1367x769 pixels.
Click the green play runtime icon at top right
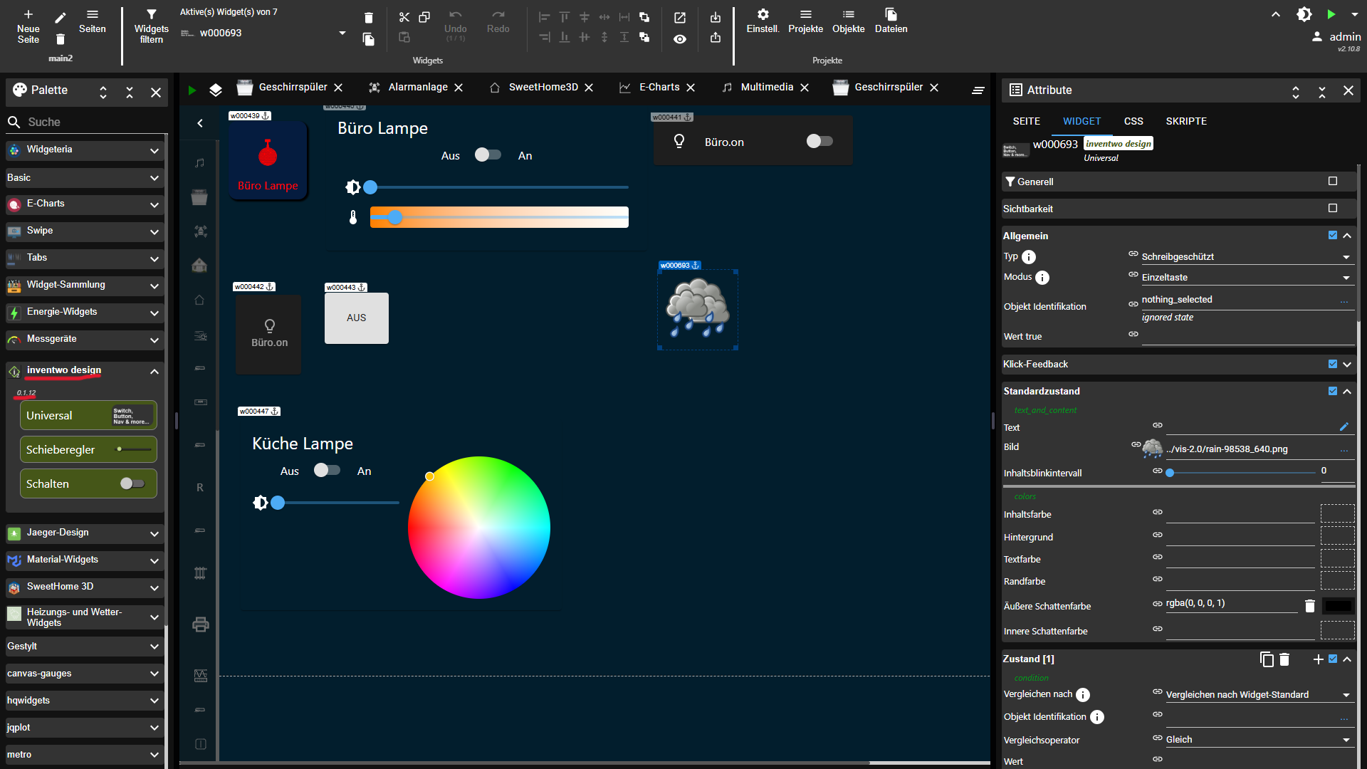click(x=1331, y=14)
